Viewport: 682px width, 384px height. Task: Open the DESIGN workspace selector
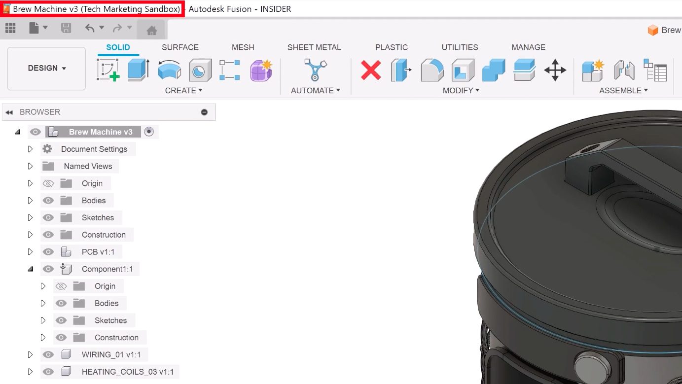click(x=46, y=68)
